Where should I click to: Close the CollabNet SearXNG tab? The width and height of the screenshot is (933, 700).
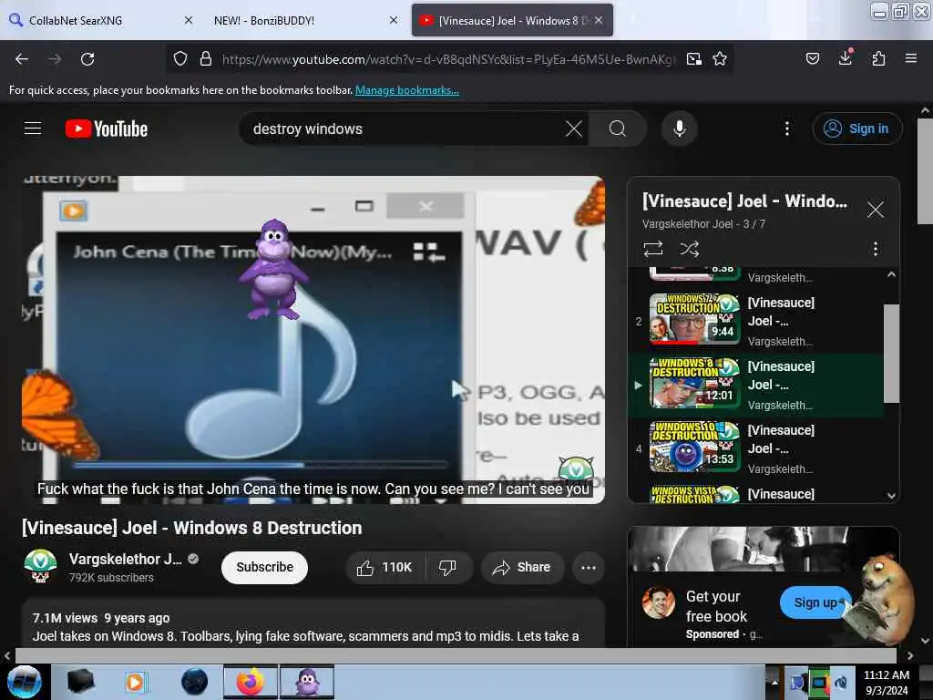point(189,20)
